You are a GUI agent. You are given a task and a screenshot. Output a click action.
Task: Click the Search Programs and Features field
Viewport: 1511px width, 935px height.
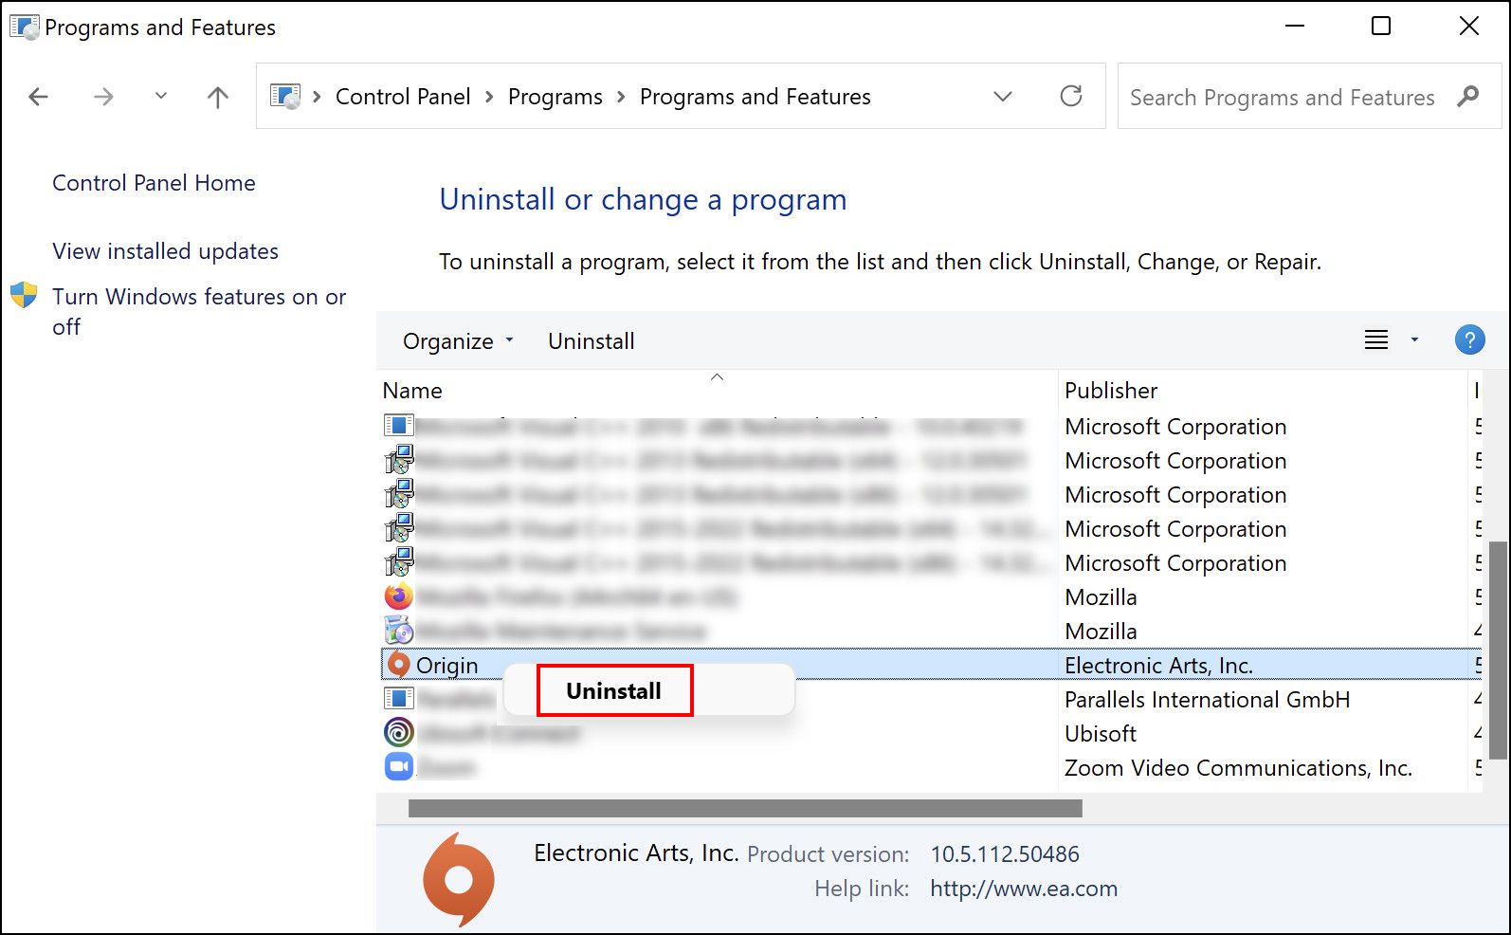[x=1309, y=97]
